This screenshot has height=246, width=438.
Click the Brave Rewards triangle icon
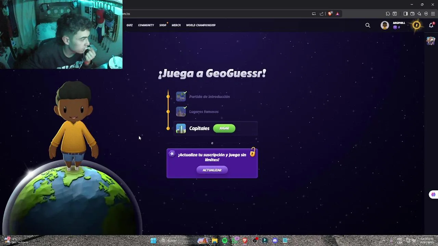click(x=337, y=14)
